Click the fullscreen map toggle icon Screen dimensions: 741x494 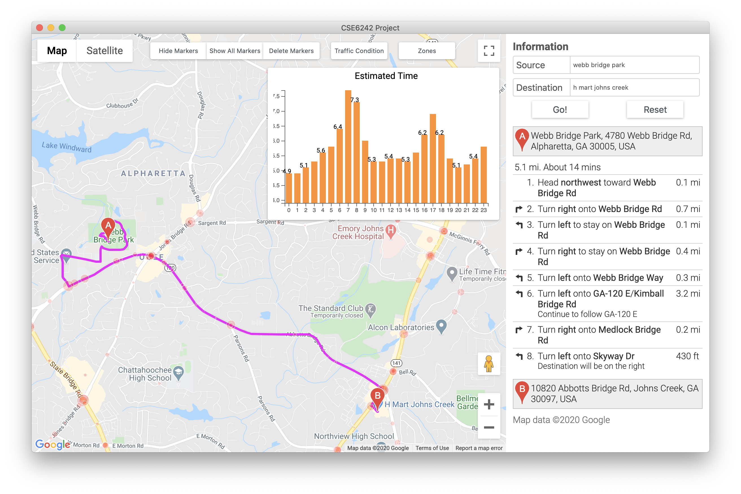point(489,51)
